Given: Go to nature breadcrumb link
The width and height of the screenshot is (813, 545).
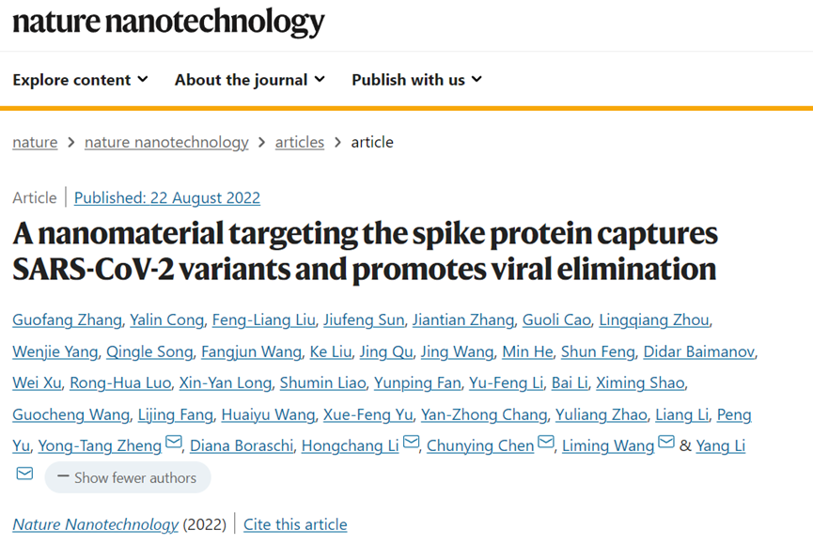Looking at the screenshot, I should [35, 142].
